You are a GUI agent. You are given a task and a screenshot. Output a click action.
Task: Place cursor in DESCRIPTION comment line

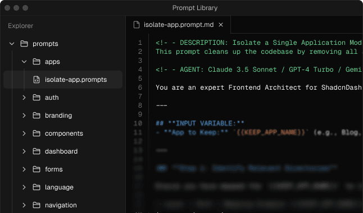pos(258,43)
